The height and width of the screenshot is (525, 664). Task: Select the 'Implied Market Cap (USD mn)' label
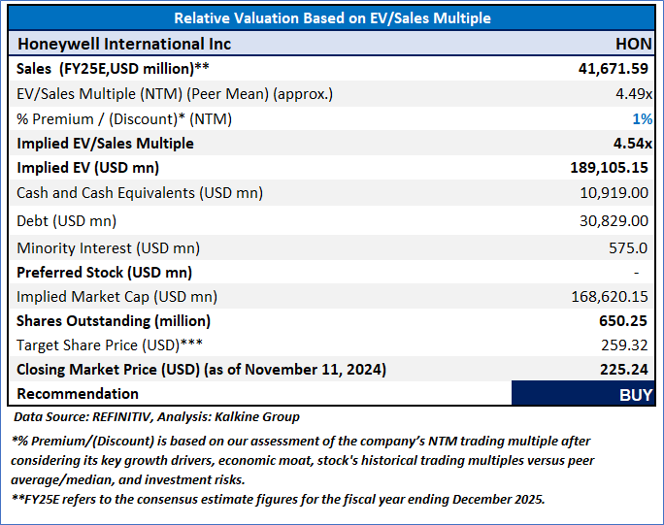click(x=116, y=297)
